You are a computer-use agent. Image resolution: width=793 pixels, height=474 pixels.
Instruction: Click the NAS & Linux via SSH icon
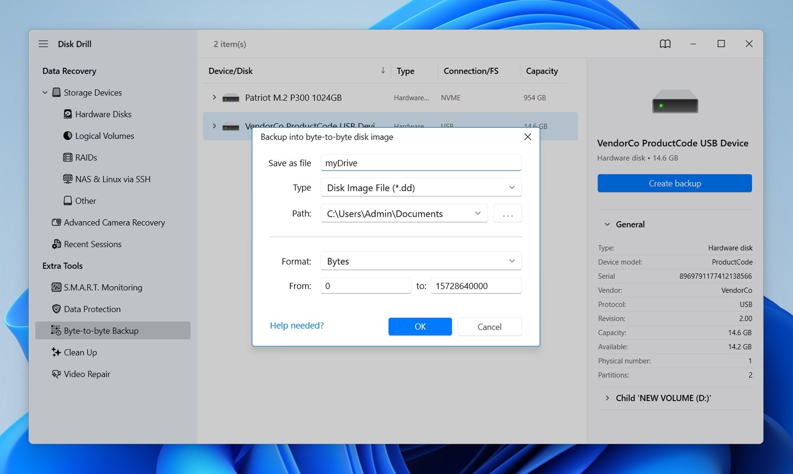point(68,179)
